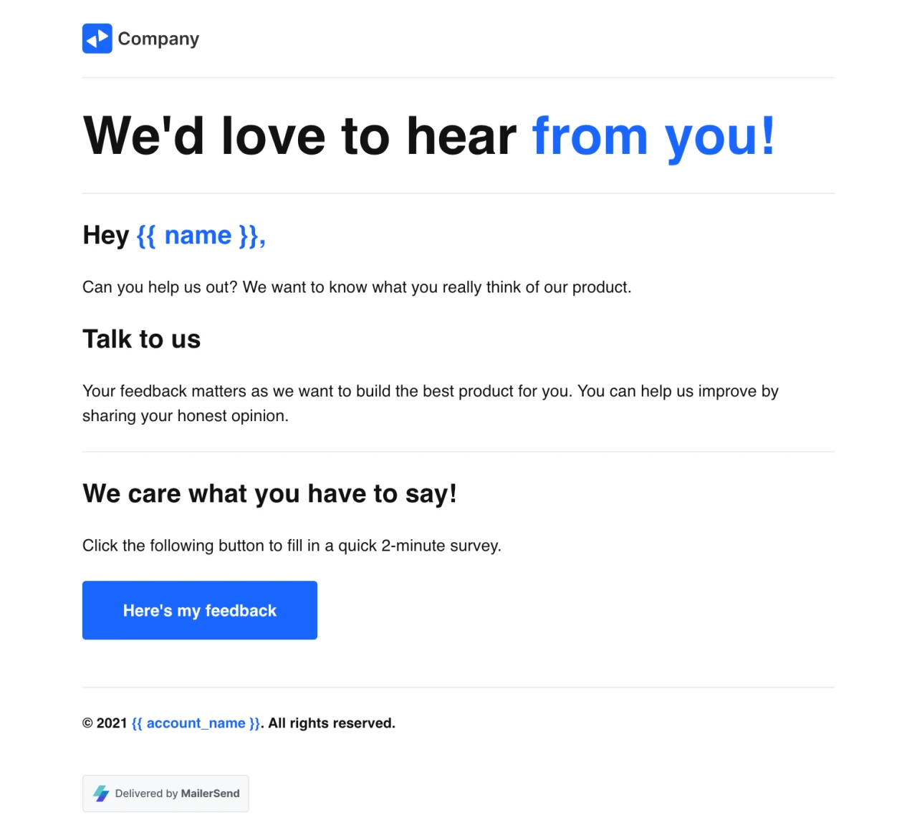
Task: Click the "We care what you have to say!" heading
Action: point(269,494)
